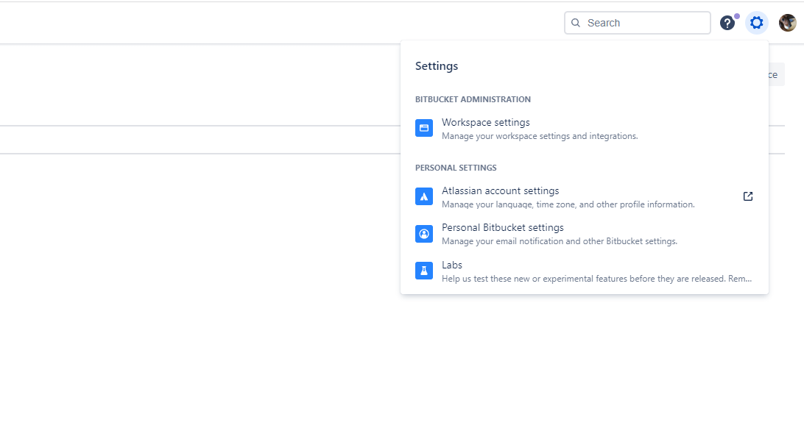Viewport: 804px width, 428px height.
Task: Click 'Manage your workspace settings and integrations.' text
Action: pos(540,136)
